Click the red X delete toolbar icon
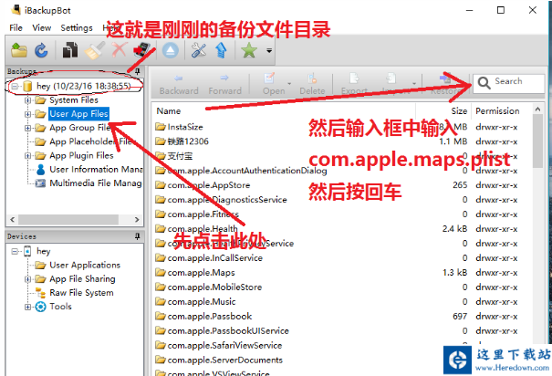552x376 pixels. tap(119, 50)
